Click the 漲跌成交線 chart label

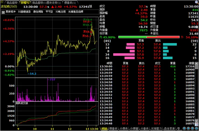pyautogui.click(x=22, y=103)
